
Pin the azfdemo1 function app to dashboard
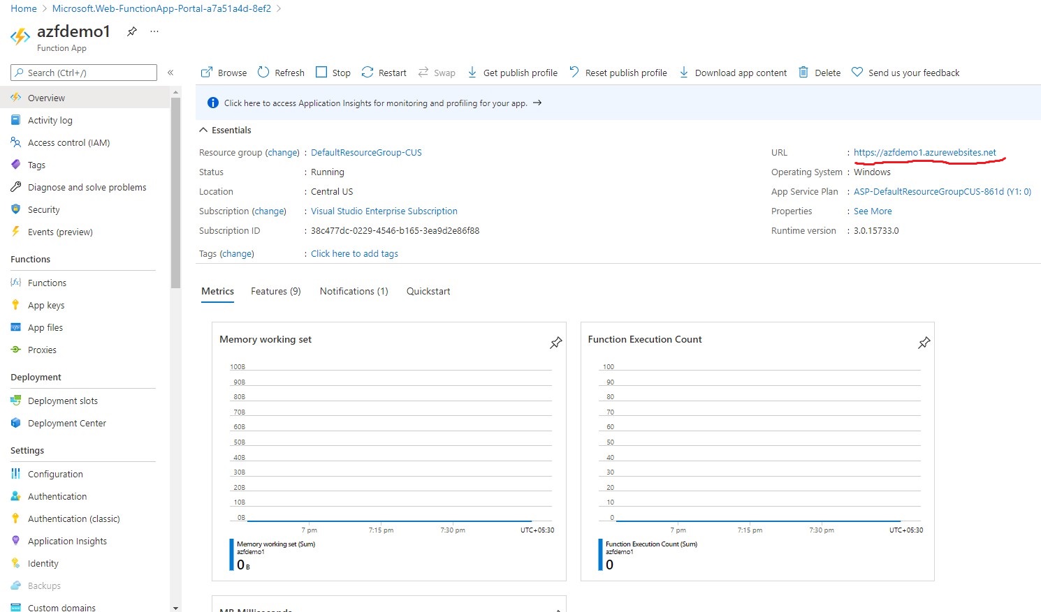pyautogui.click(x=132, y=31)
